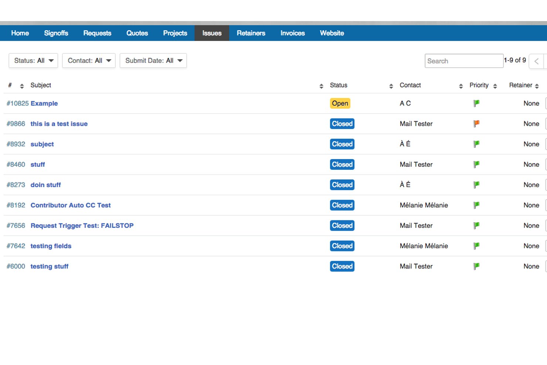Select the Issues tab
The image size is (547, 365).
coord(212,33)
